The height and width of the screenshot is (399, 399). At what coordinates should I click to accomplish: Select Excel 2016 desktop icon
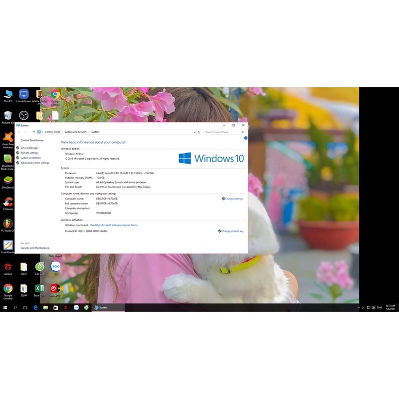39,290
